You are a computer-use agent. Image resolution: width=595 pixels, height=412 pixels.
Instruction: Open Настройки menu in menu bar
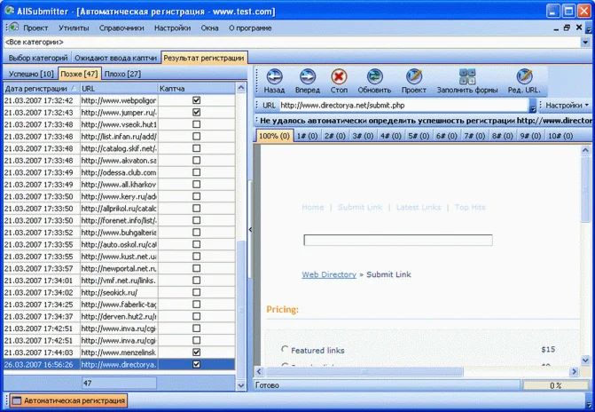[x=172, y=28]
